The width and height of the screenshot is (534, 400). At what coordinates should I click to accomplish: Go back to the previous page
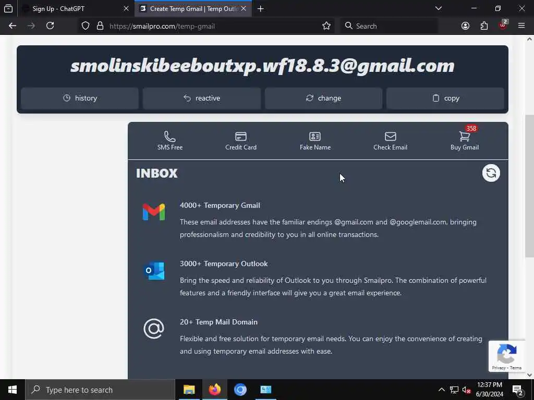[13, 26]
